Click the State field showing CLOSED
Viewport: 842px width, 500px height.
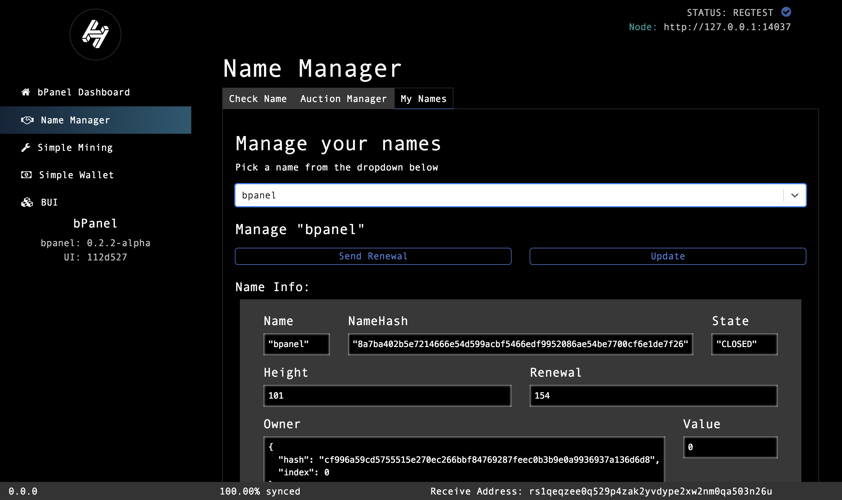click(x=744, y=344)
